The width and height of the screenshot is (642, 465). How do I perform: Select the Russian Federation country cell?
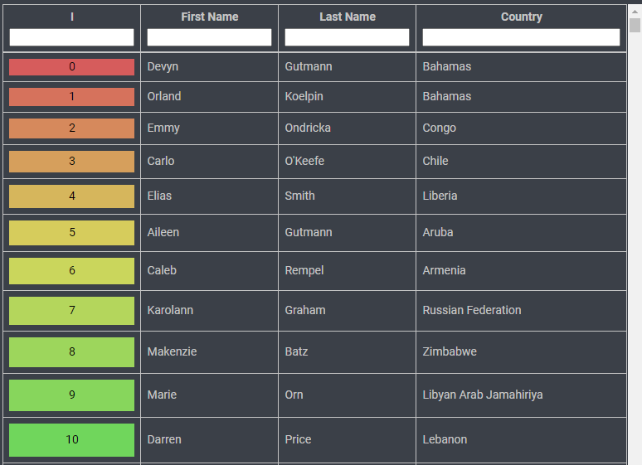click(471, 311)
